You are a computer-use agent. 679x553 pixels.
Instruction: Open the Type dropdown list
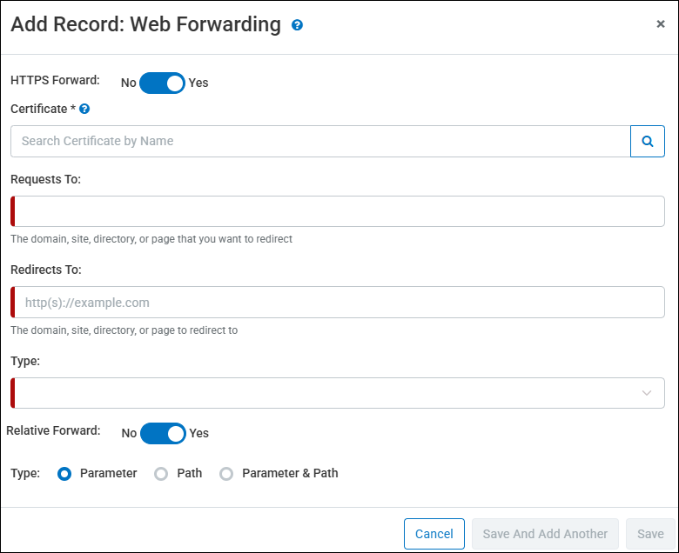(339, 393)
